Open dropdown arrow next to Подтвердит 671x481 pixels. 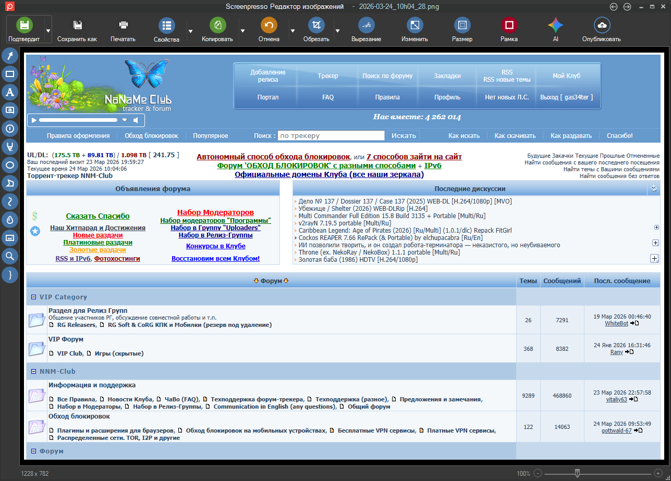point(48,30)
